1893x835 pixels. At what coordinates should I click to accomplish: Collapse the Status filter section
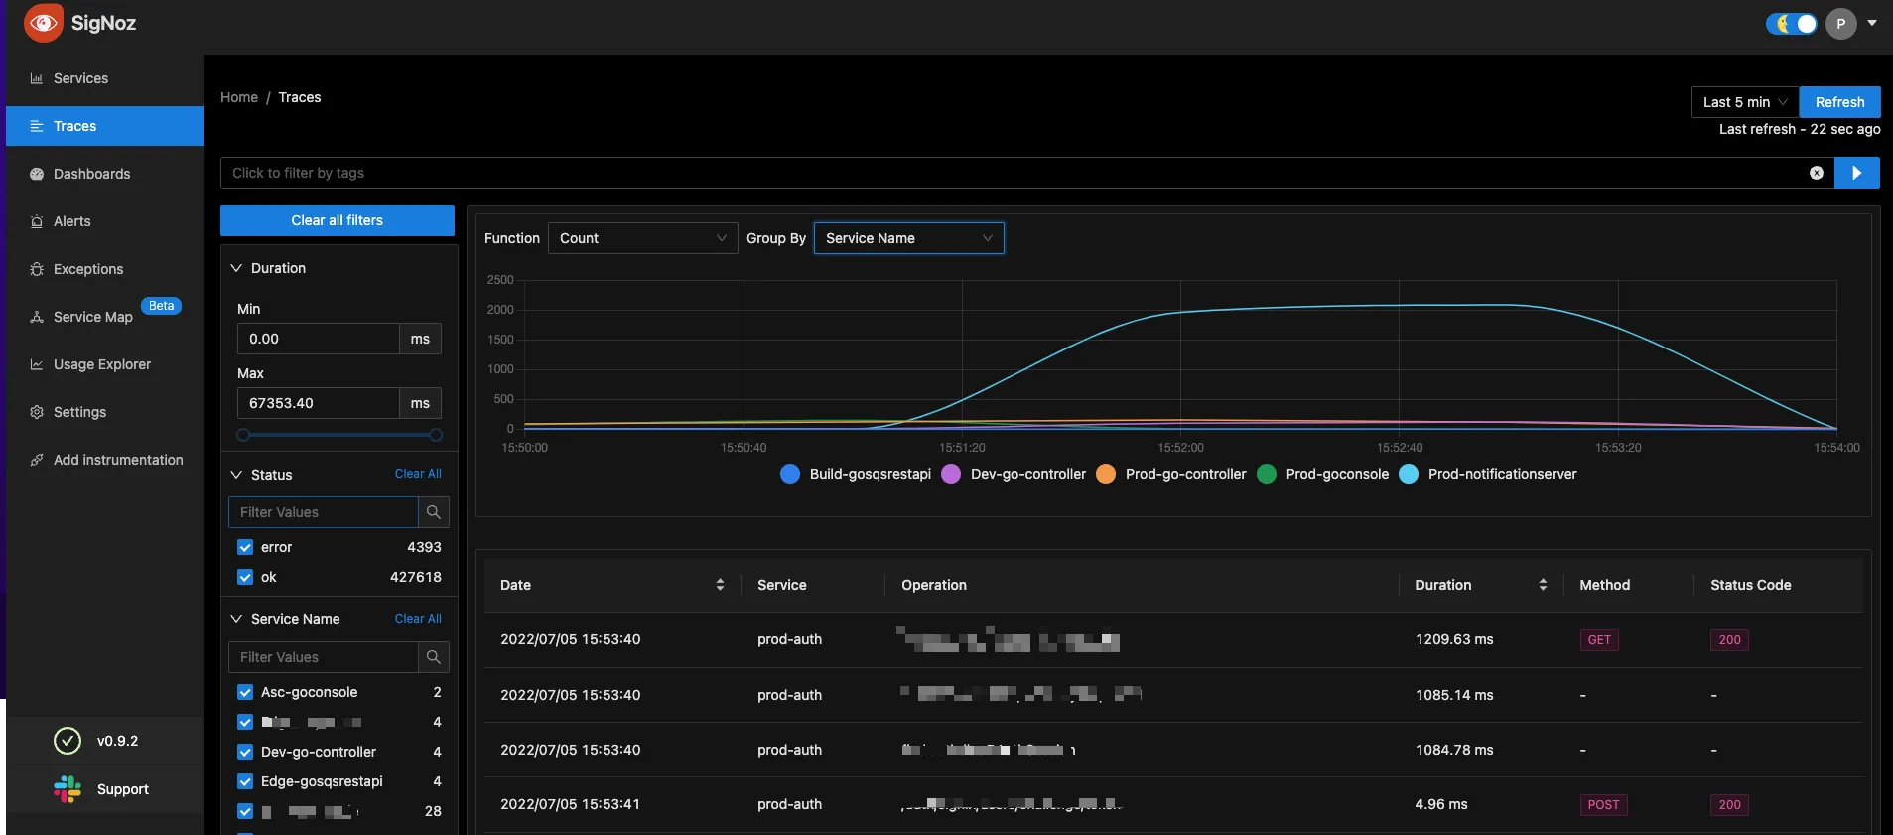(236, 475)
